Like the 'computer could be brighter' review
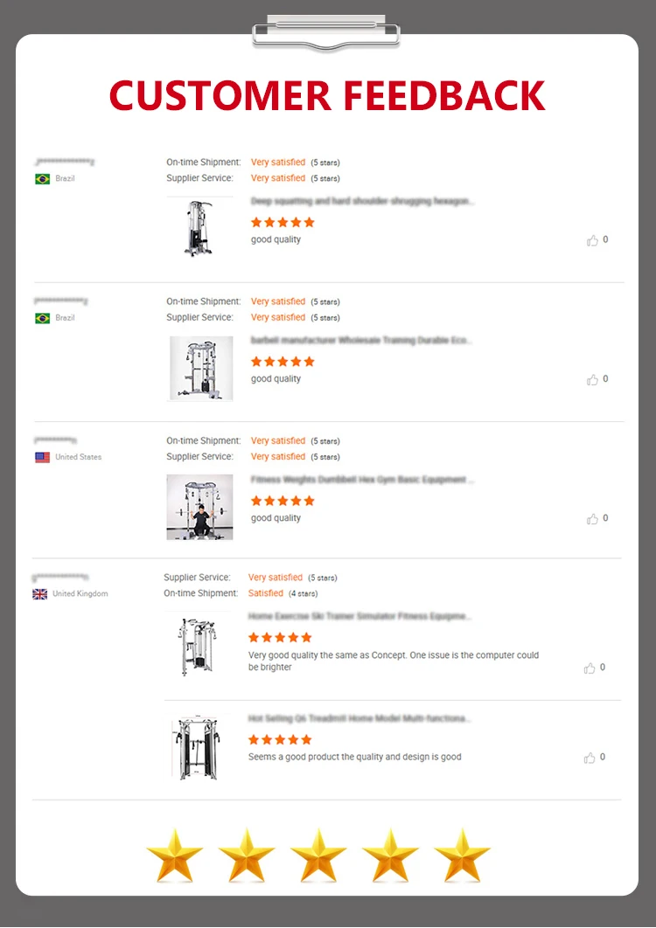This screenshot has width=656, height=928. 590,668
